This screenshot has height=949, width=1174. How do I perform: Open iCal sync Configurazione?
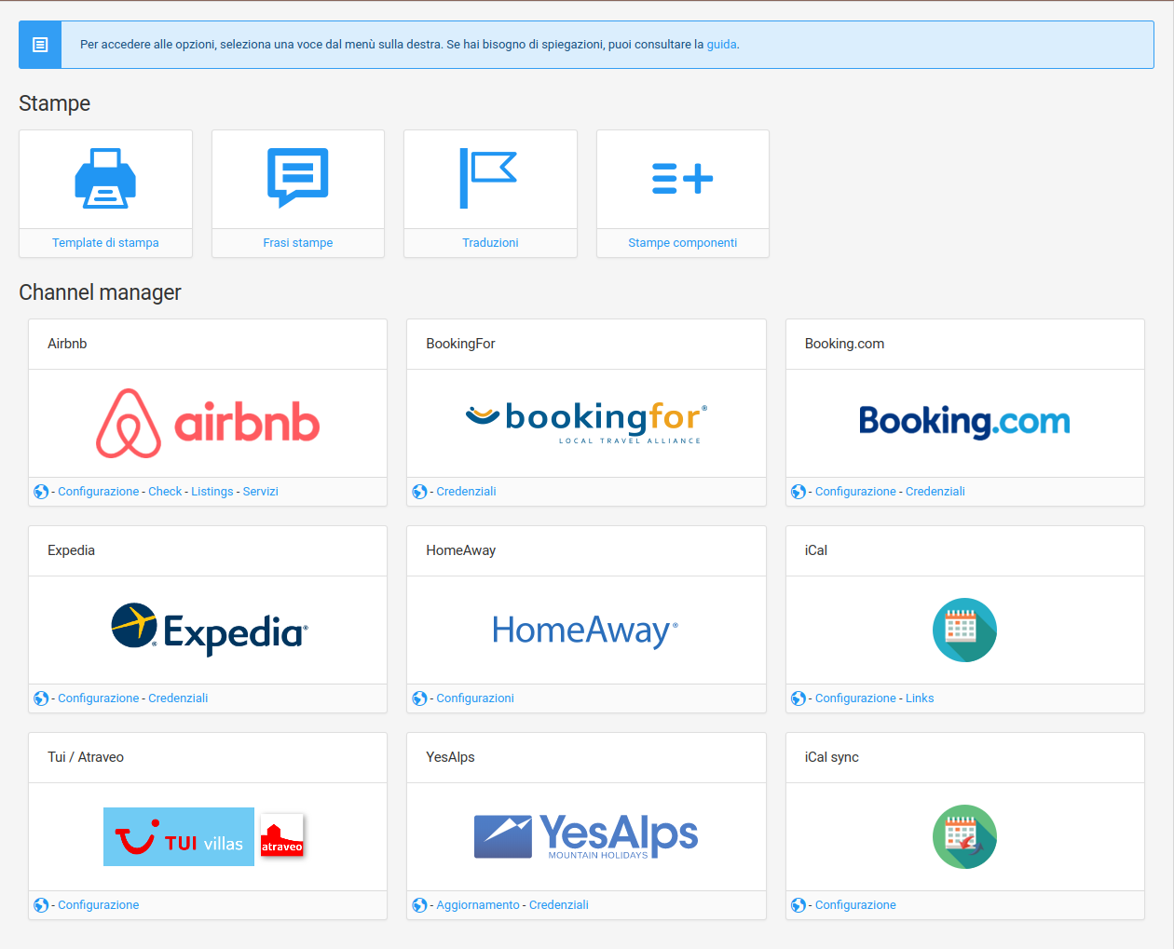855,905
